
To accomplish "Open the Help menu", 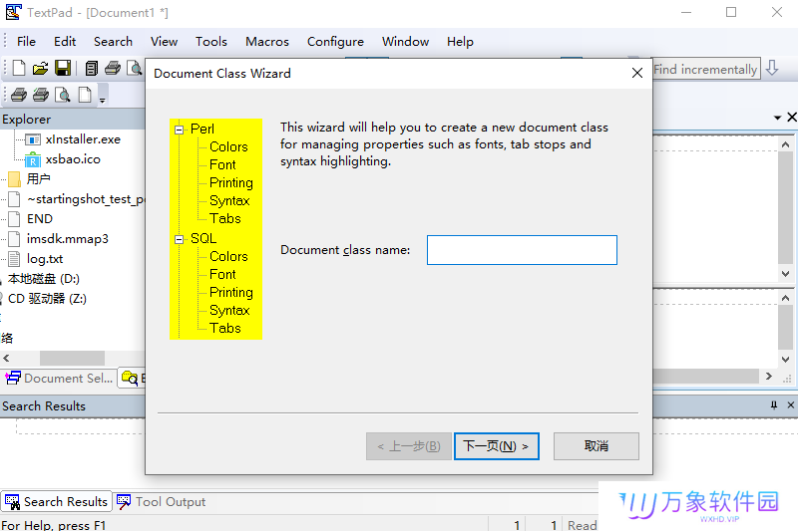I will 460,42.
